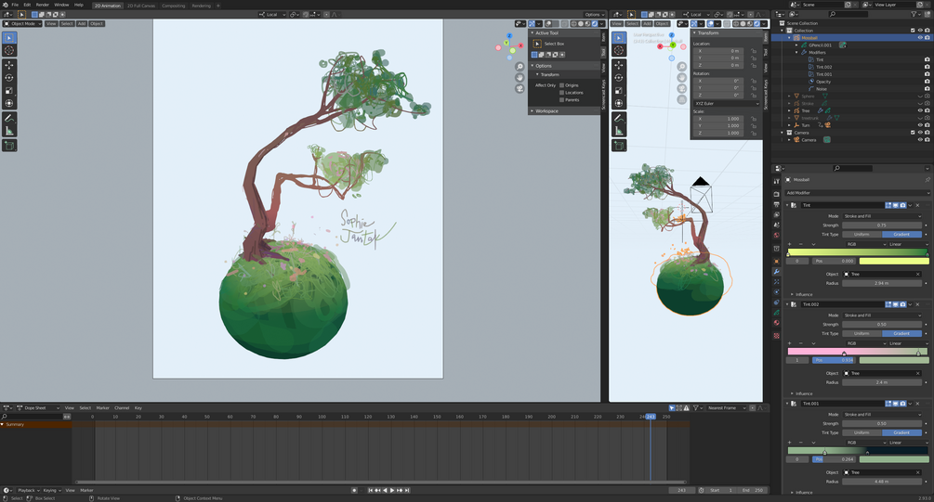The height and width of the screenshot is (502, 934).
Task: Switch to Rendering workspace tab
Action: click(x=202, y=6)
